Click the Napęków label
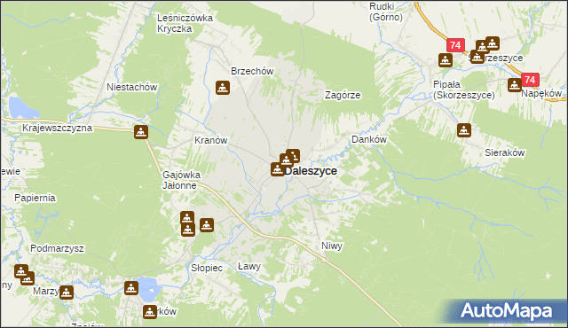The height and width of the screenshot is (328, 568). coord(541,93)
